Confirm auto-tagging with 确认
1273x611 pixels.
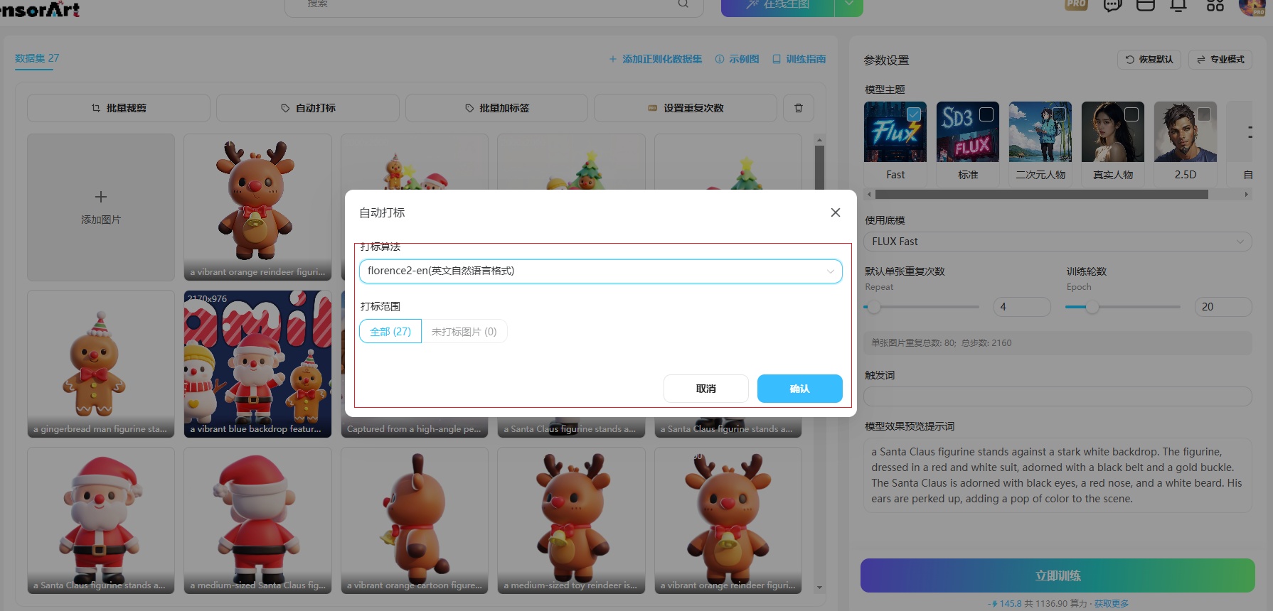pos(800,389)
